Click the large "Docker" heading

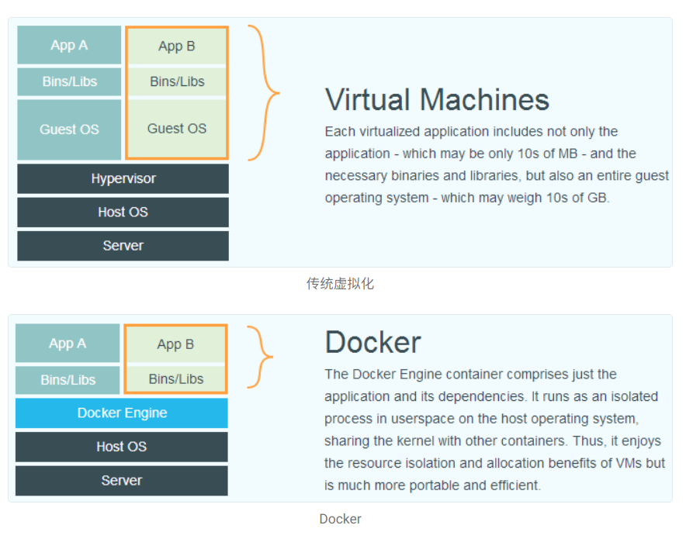pyautogui.click(x=372, y=342)
